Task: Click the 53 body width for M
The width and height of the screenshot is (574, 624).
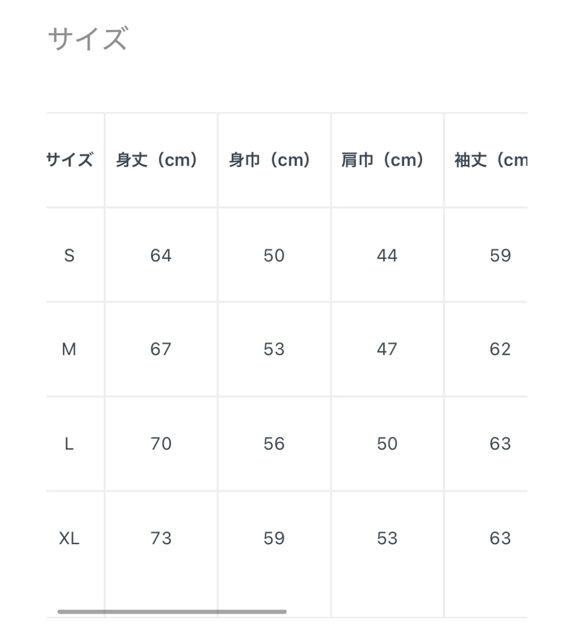Action: point(274,349)
